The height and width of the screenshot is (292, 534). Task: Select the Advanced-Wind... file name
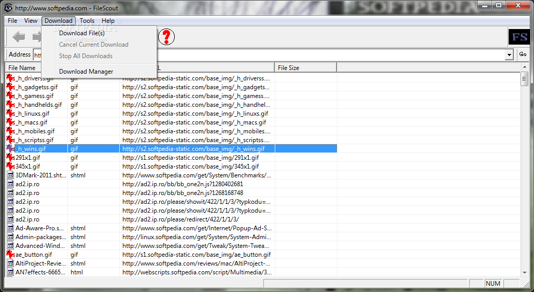(40, 246)
